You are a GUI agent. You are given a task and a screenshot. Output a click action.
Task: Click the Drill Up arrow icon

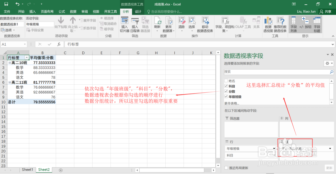(x=73, y=20)
